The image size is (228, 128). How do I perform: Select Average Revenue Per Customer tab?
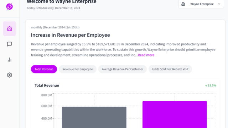pyautogui.click(x=123, y=69)
